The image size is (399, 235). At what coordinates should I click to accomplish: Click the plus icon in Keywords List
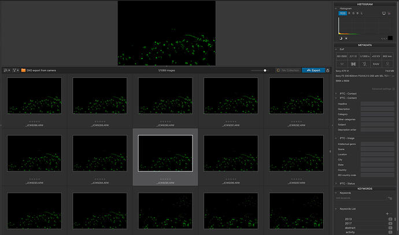(387, 214)
